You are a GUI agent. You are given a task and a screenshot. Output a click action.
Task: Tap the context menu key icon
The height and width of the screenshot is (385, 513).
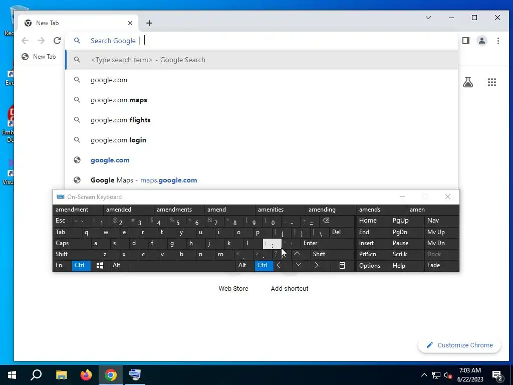342,265
